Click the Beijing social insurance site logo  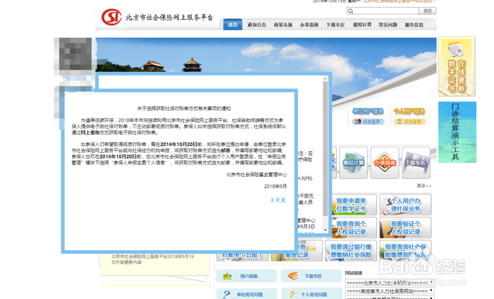point(111,17)
